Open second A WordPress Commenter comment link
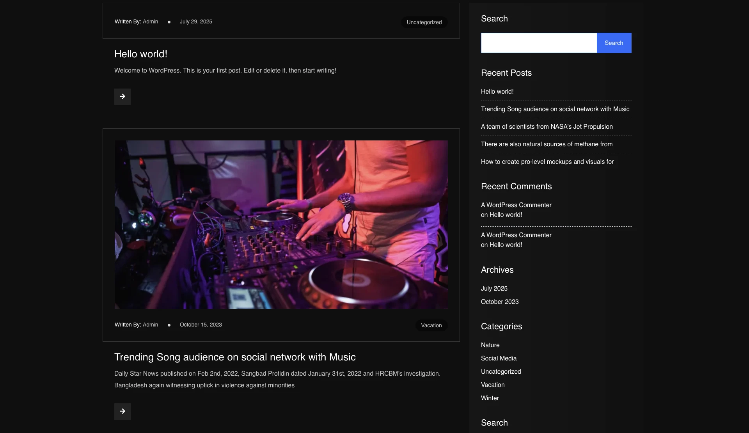The height and width of the screenshot is (433, 749). (516, 235)
